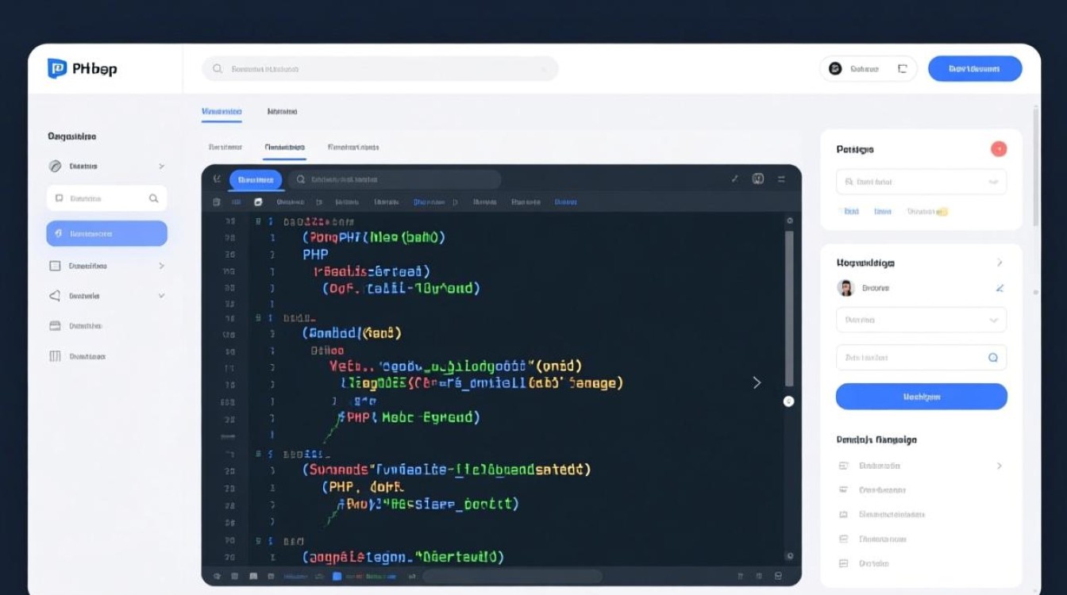Select the third sub-tab above the editor
The width and height of the screenshot is (1067, 595).
tap(352, 148)
